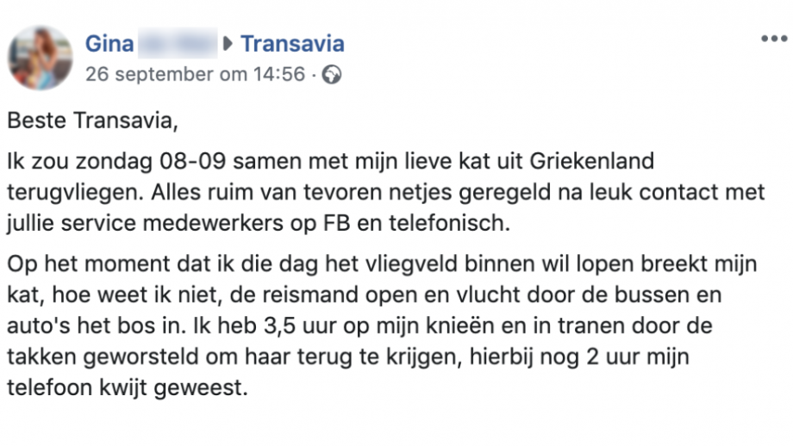
Task: Click the blurred surname next to Gina
Action: (178, 43)
